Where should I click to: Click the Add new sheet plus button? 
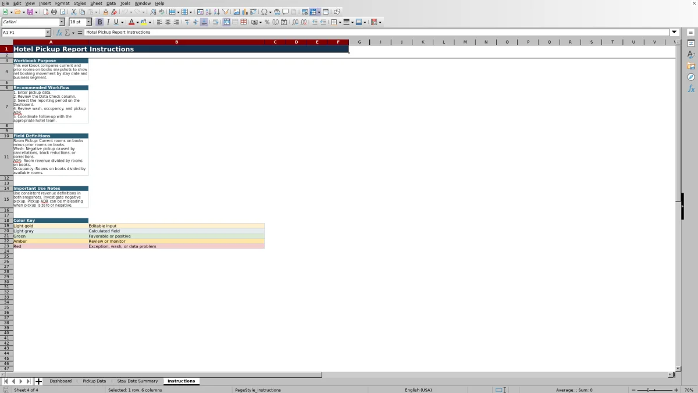point(38,381)
